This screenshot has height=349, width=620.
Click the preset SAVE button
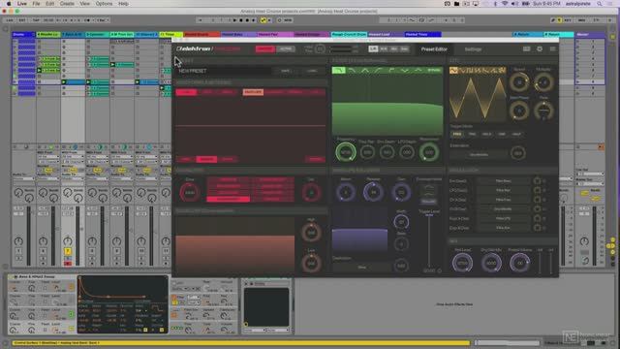(285, 71)
